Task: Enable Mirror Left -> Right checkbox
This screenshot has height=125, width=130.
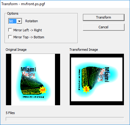Action: [10, 30]
